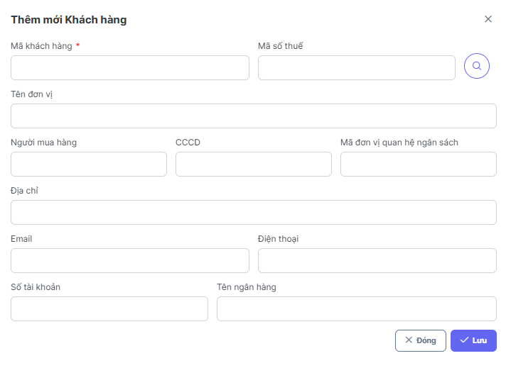Focus the Điện thoại phone field
Screen dimensions: 506x368
point(377,261)
